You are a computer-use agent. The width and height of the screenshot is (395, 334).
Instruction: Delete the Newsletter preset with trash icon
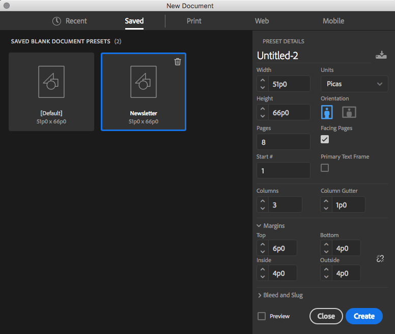click(x=178, y=62)
